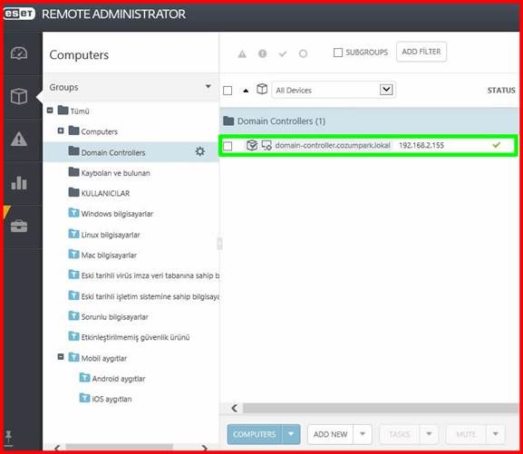Viewport: 523px width, 454px height.
Task: Open the Threats warning sidebar icon
Action: 19,139
